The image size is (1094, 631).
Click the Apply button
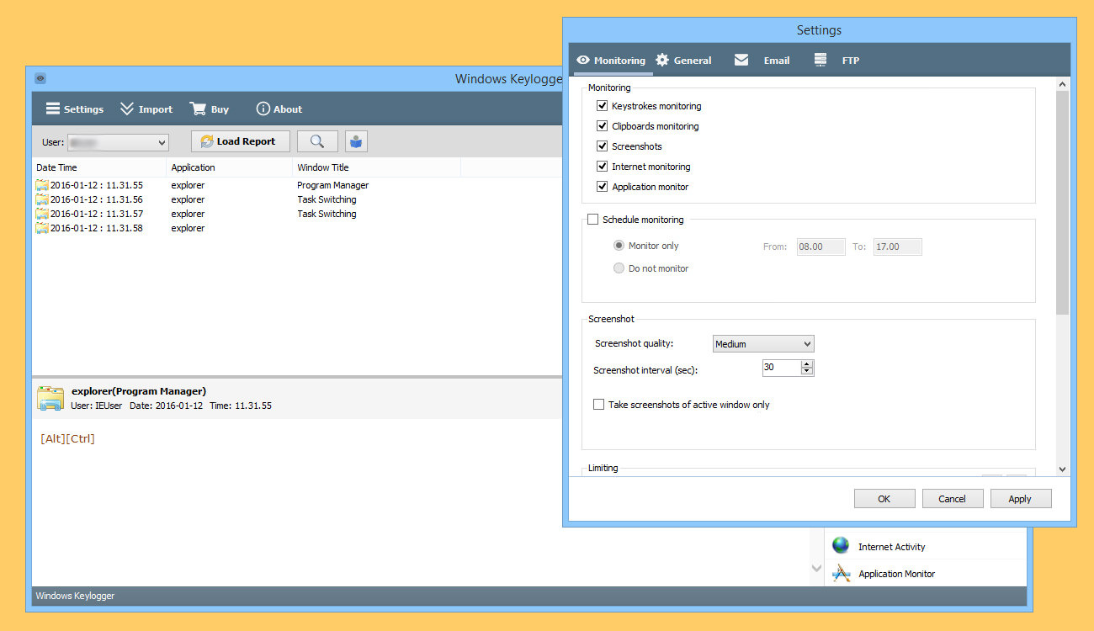1019,499
